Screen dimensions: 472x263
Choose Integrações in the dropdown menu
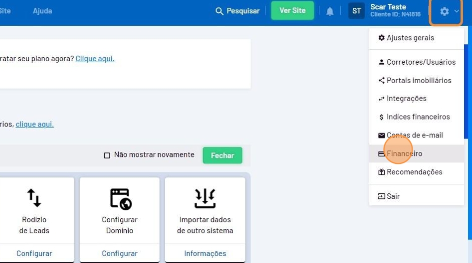[406, 99]
